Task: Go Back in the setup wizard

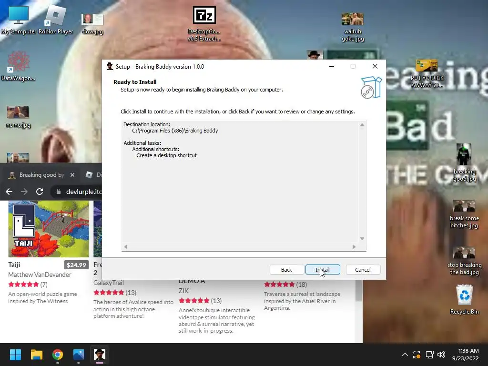Action: [x=286, y=270]
